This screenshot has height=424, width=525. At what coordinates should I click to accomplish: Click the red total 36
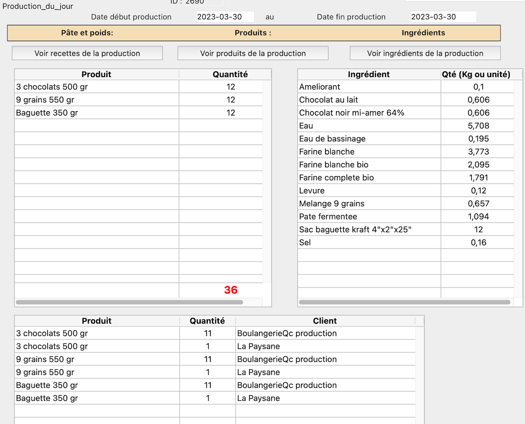tap(231, 290)
